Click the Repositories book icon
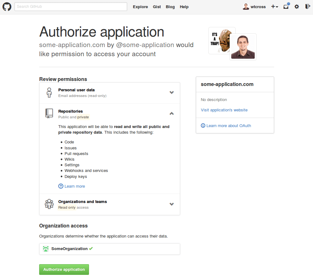This screenshot has width=313, height=278. click(49, 114)
